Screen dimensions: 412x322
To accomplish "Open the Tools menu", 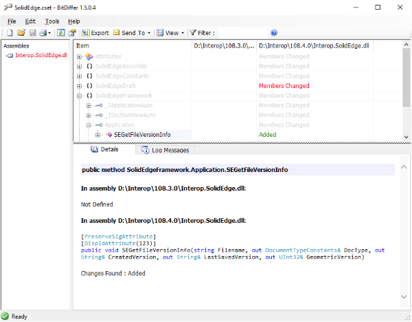I will (x=52, y=21).
